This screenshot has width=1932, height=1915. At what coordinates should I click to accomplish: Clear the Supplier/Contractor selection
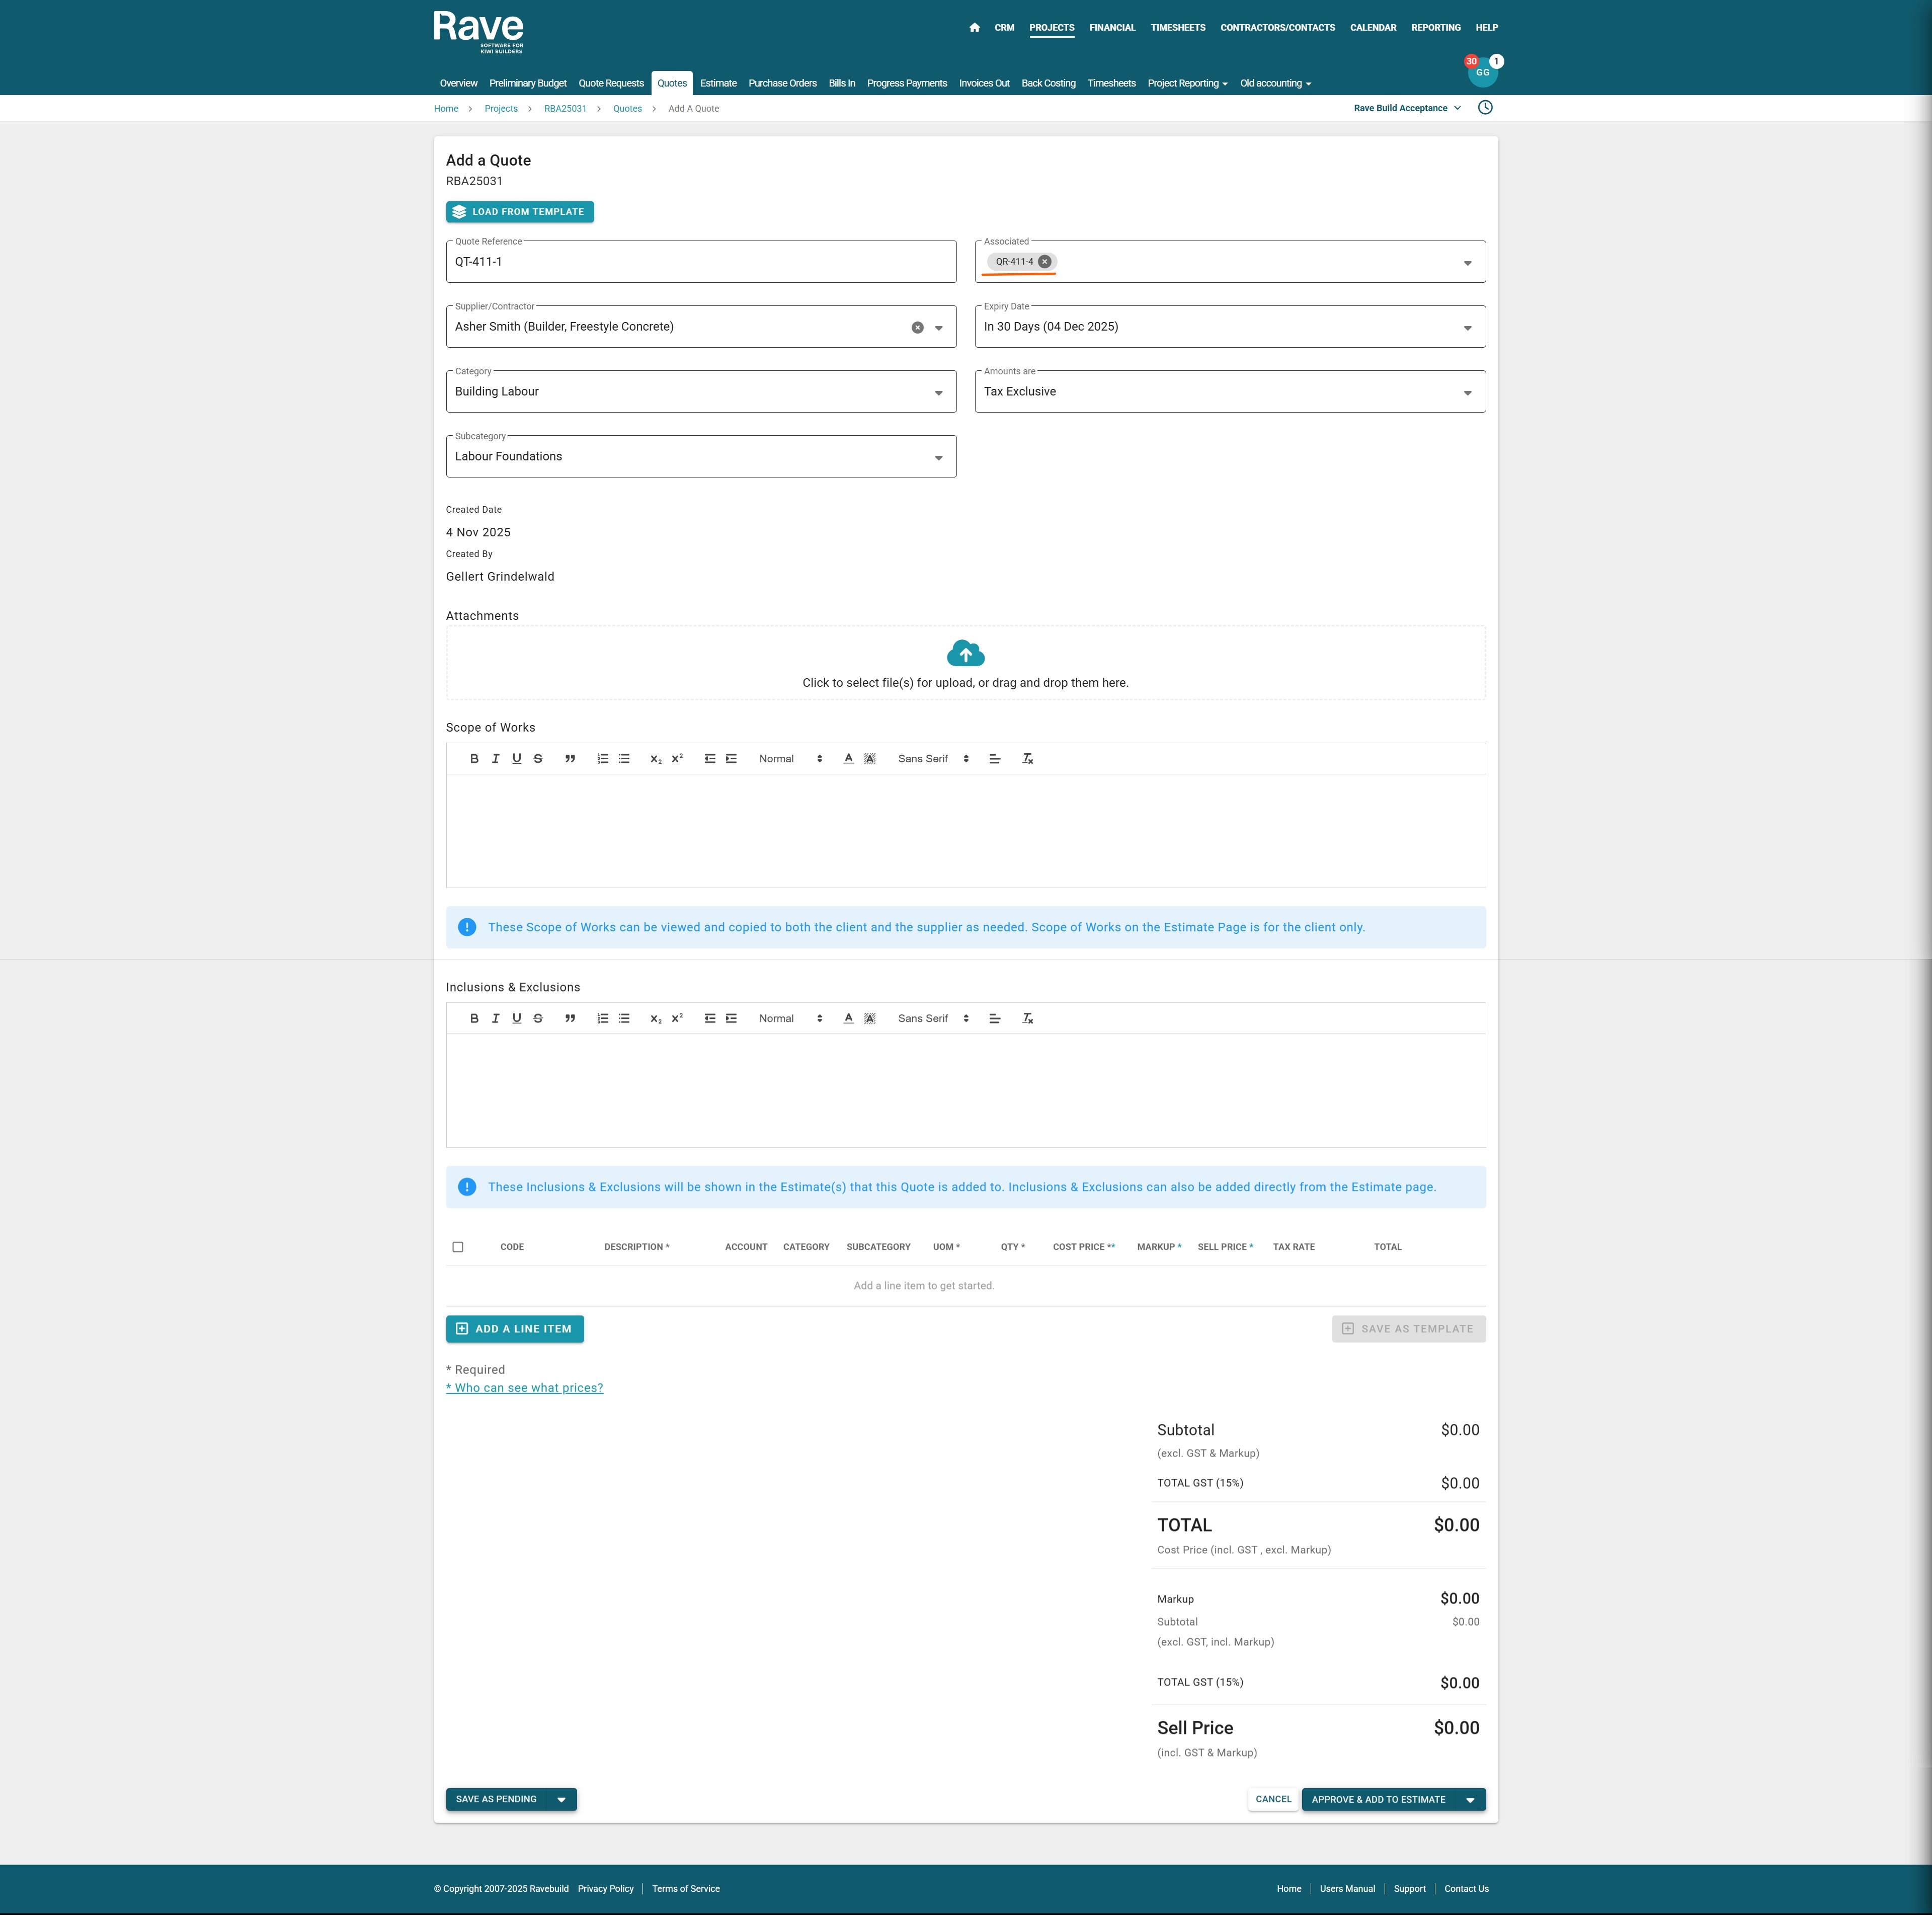pos(917,328)
